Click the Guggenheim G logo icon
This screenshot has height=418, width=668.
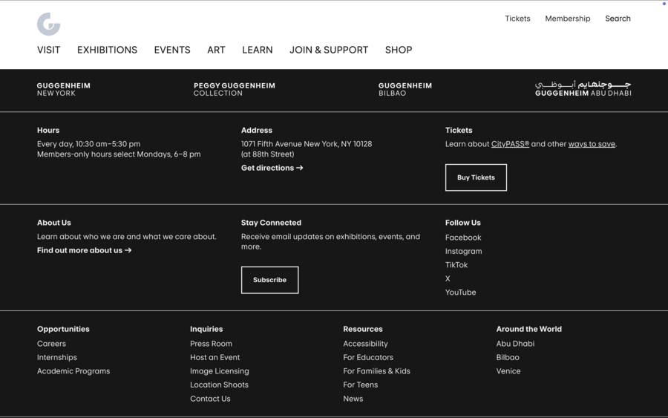point(48,24)
